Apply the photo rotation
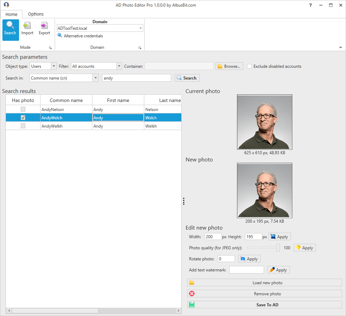The image size is (346, 316). pyautogui.click(x=249, y=259)
